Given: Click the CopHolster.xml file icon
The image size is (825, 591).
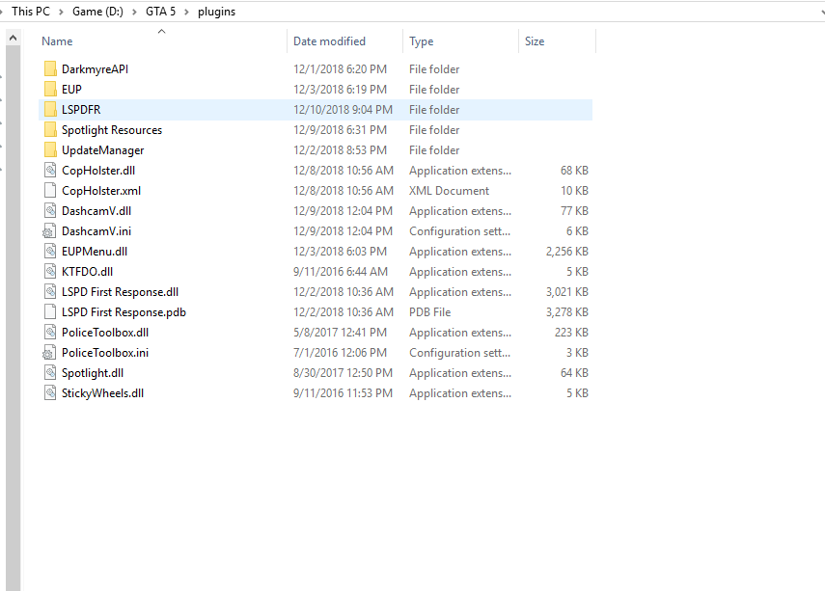Looking at the screenshot, I should point(50,190).
